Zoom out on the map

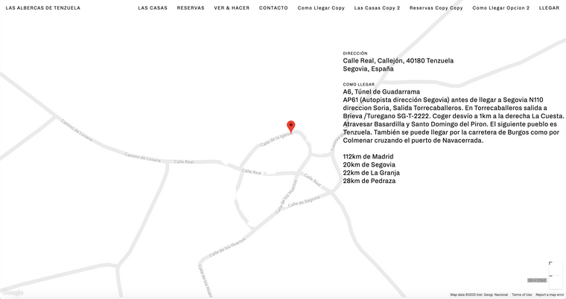coord(550,277)
